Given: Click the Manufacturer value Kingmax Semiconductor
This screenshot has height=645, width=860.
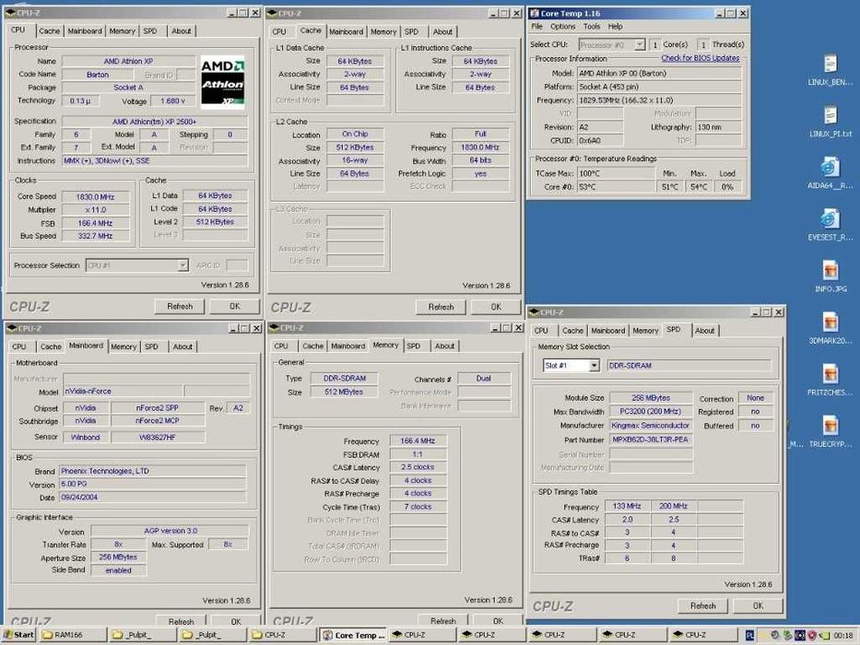Looking at the screenshot, I should (651, 426).
